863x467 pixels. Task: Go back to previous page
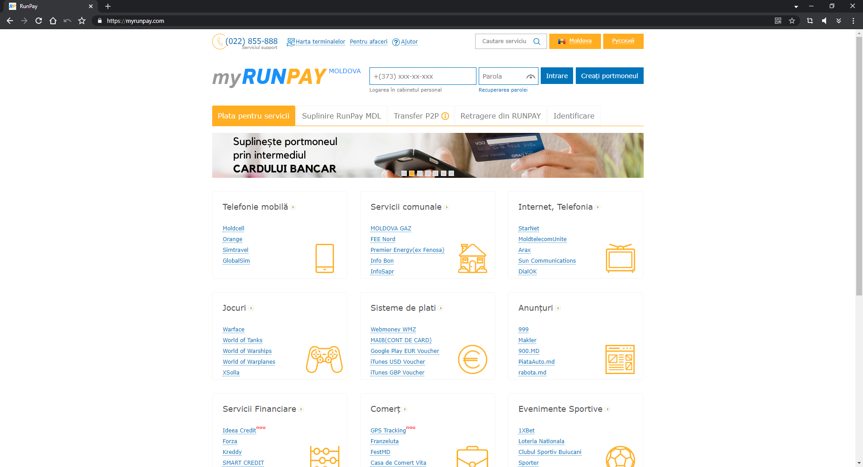[x=10, y=21]
